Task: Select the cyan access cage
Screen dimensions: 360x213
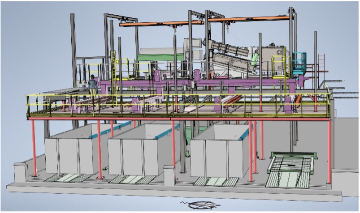Action: [299, 62]
